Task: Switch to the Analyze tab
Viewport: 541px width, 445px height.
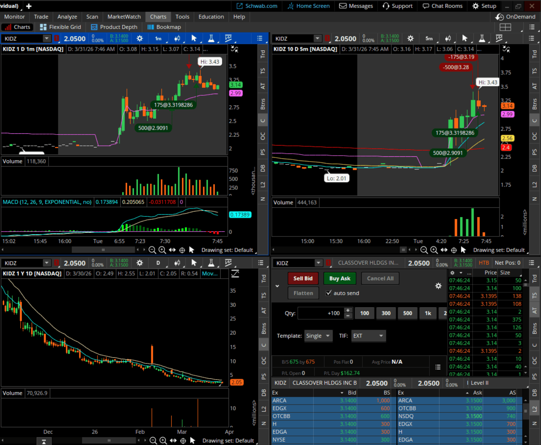Action: coord(67,17)
